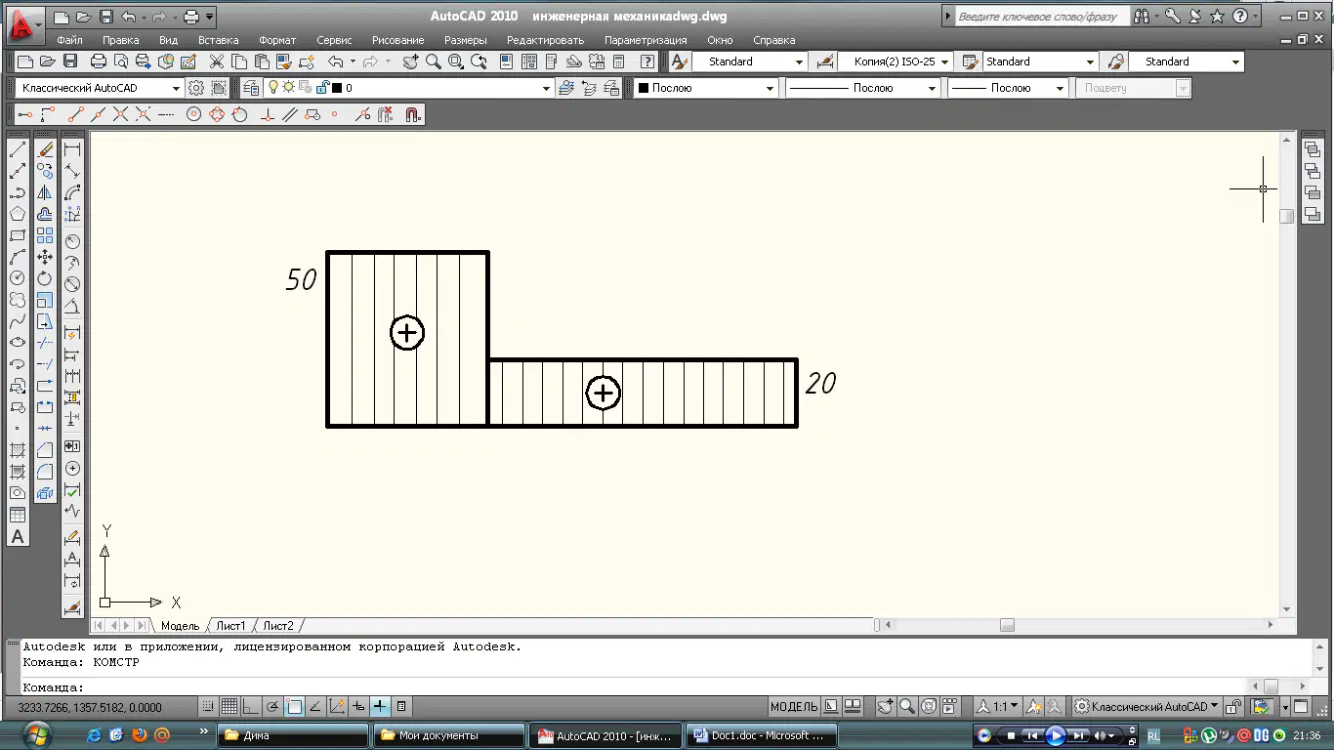Viewport: 1334px width, 750px height.
Task: Click the Pan realtime hand icon
Action: [x=410, y=62]
